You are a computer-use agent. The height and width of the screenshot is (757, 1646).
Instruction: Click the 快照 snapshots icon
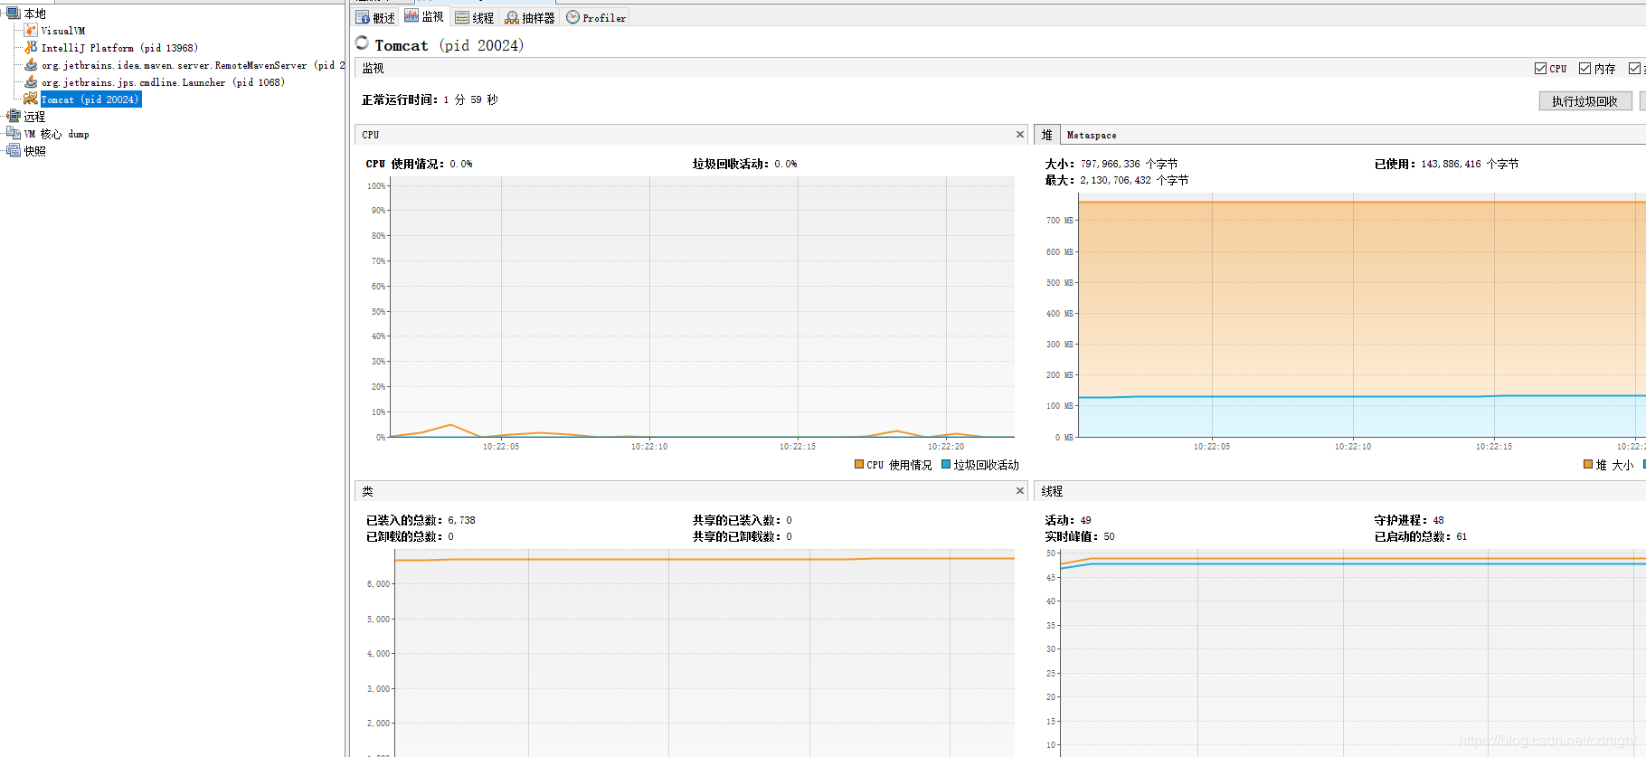pyautogui.click(x=14, y=150)
